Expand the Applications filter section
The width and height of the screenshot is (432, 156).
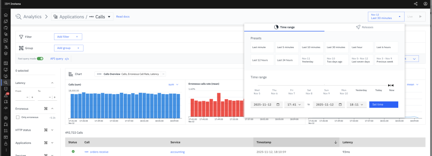(x=52, y=143)
